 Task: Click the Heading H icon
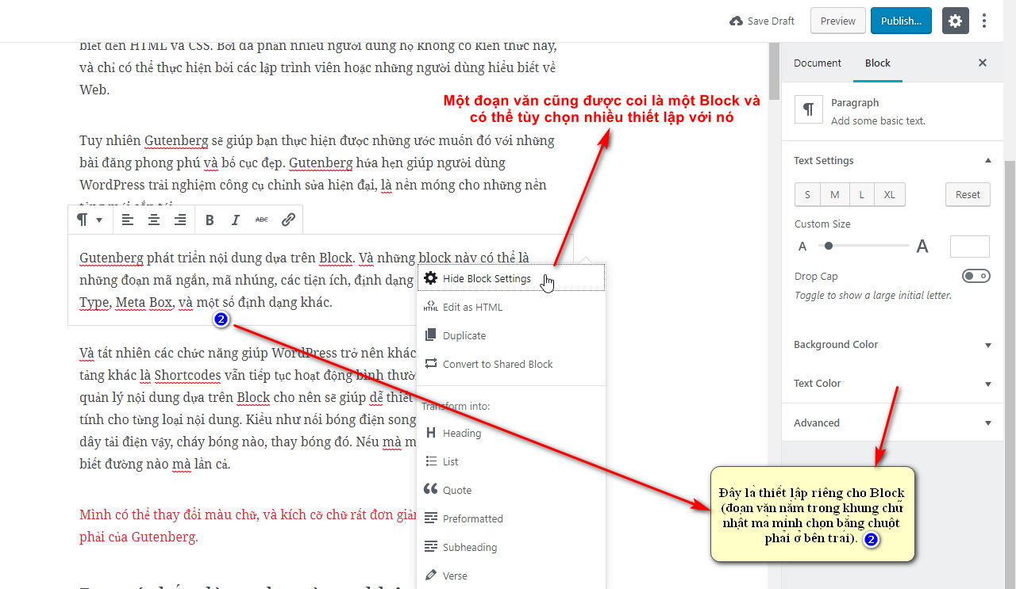click(x=431, y=433)
